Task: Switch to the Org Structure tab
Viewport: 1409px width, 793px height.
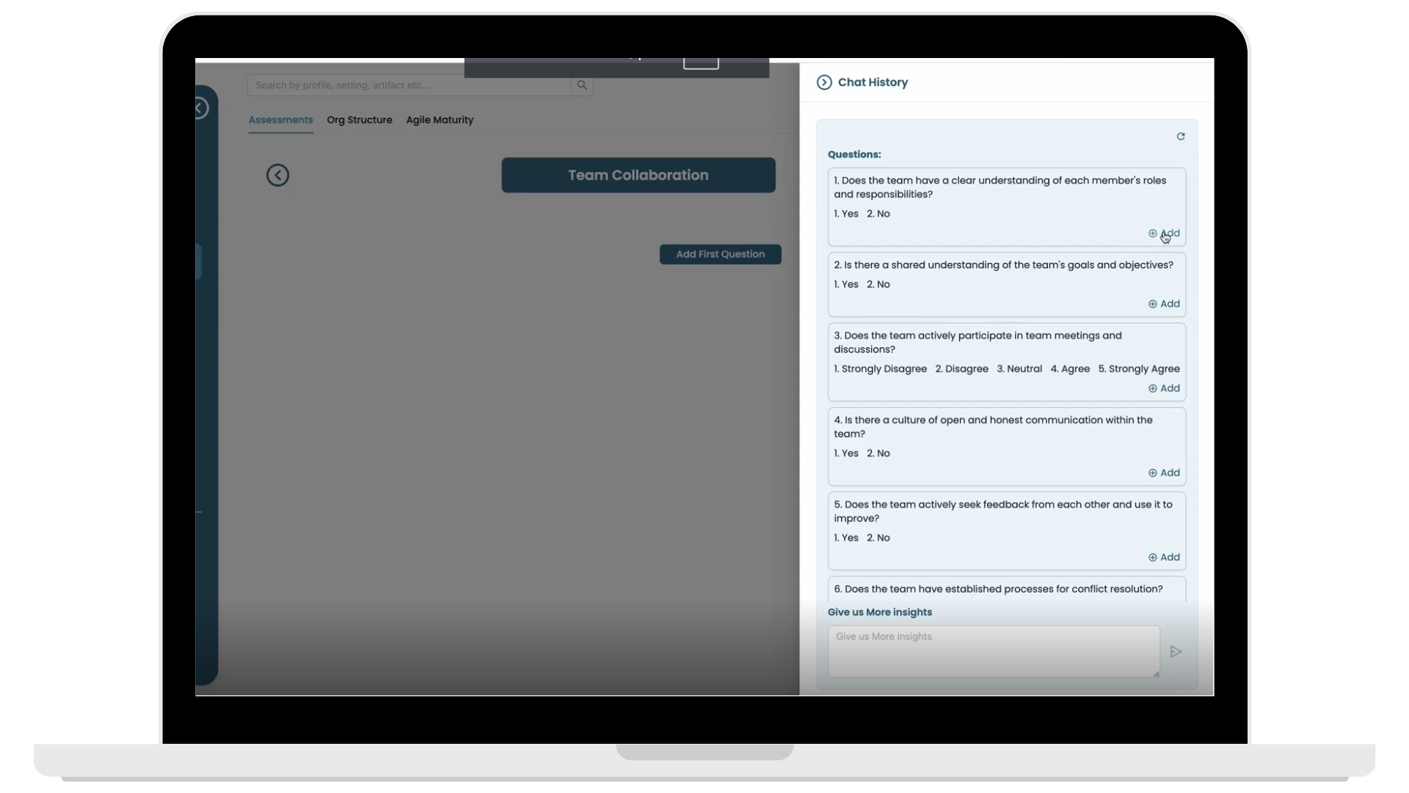Action: coord(360,120)
